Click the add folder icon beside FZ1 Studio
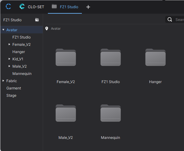184x151 pixels. point(37,20)
